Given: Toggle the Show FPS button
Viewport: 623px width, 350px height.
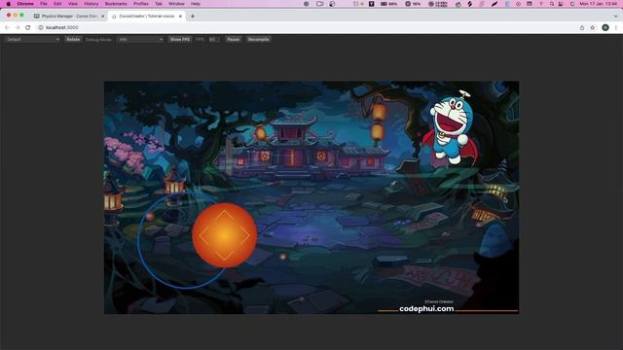Looking at the screenshot, I should (x=180, y=39).
